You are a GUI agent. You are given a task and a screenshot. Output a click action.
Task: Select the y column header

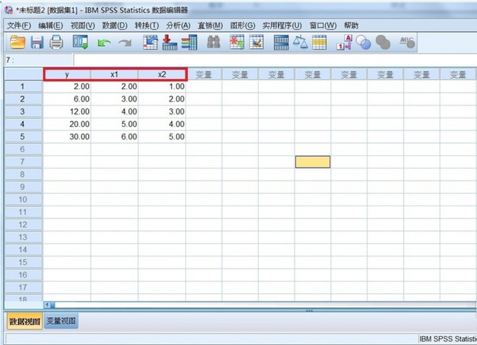tap(67, 75)
